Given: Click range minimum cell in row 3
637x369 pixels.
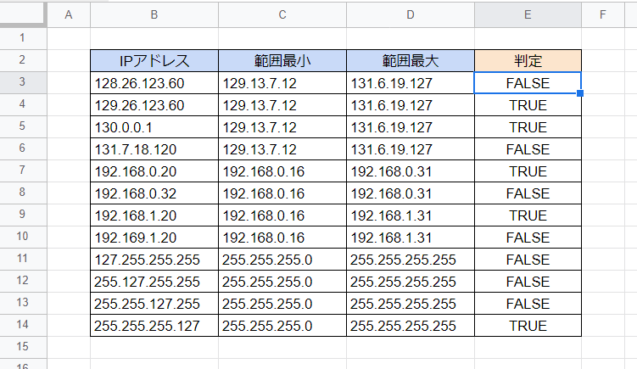Looking at the screenshot, I should 282,83.
